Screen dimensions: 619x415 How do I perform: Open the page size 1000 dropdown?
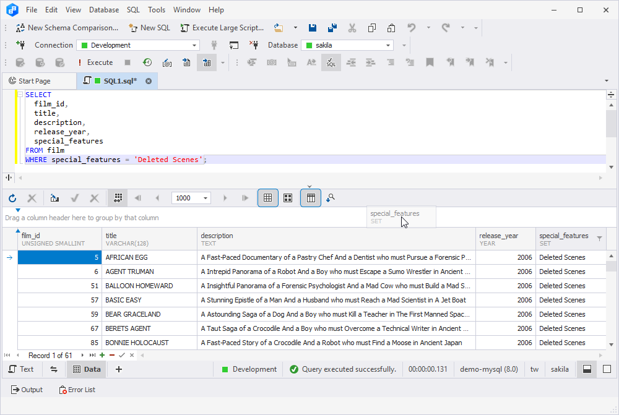tap(206, 198)
